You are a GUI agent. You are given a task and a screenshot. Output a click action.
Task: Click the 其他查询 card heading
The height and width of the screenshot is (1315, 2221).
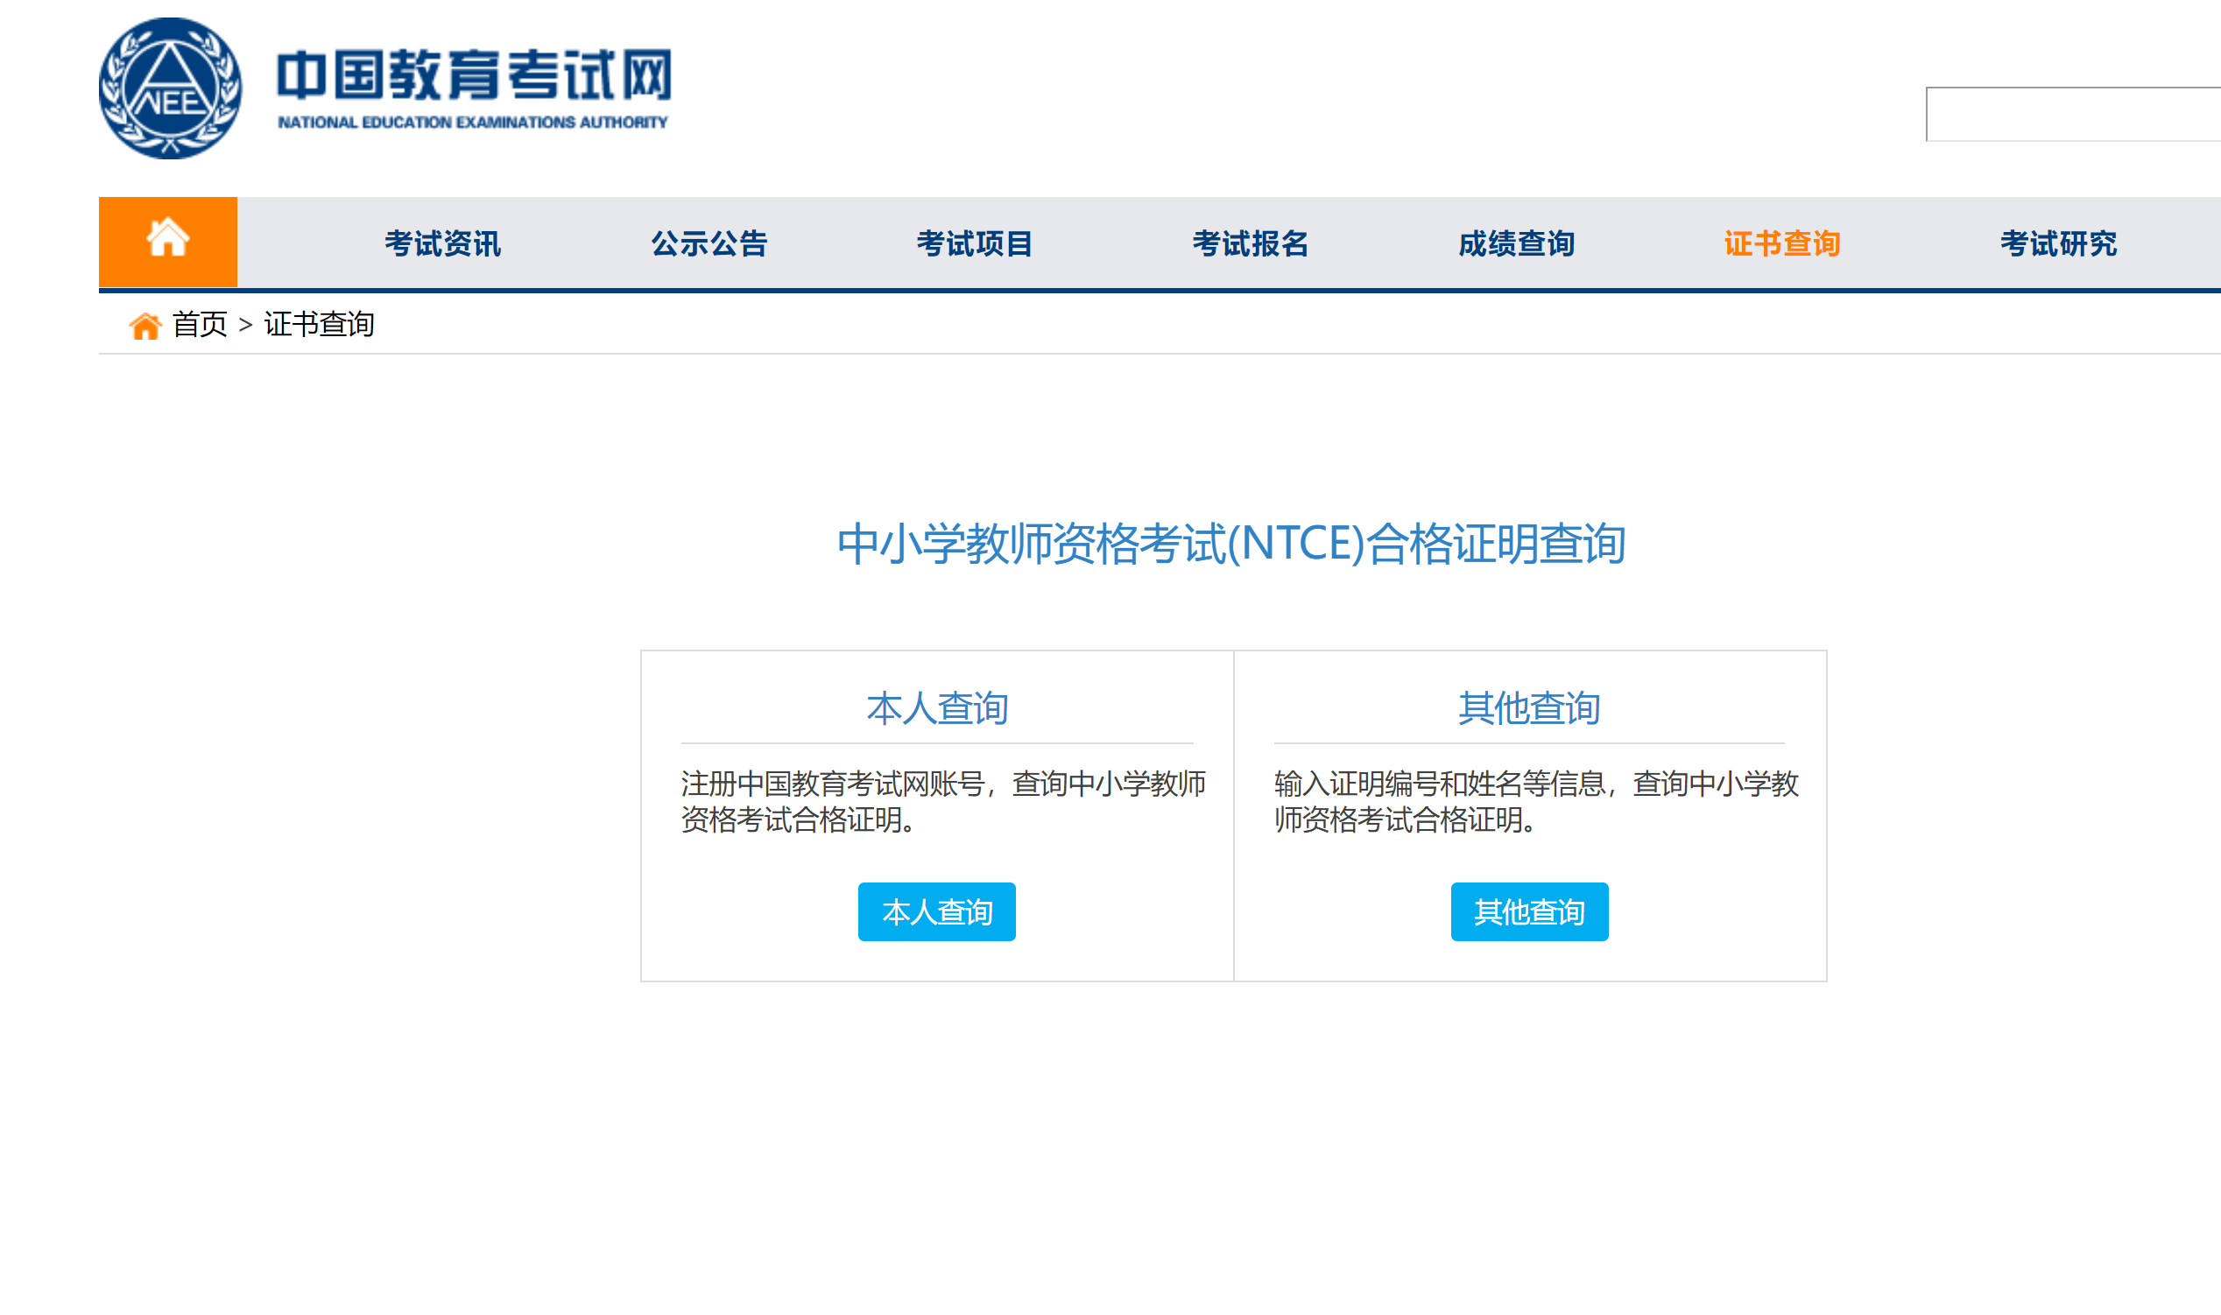point(1529,709)
